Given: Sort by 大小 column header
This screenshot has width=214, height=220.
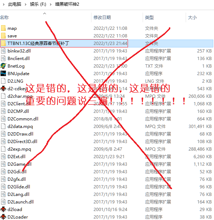Looking at the screenshot, I should (200, 18).
